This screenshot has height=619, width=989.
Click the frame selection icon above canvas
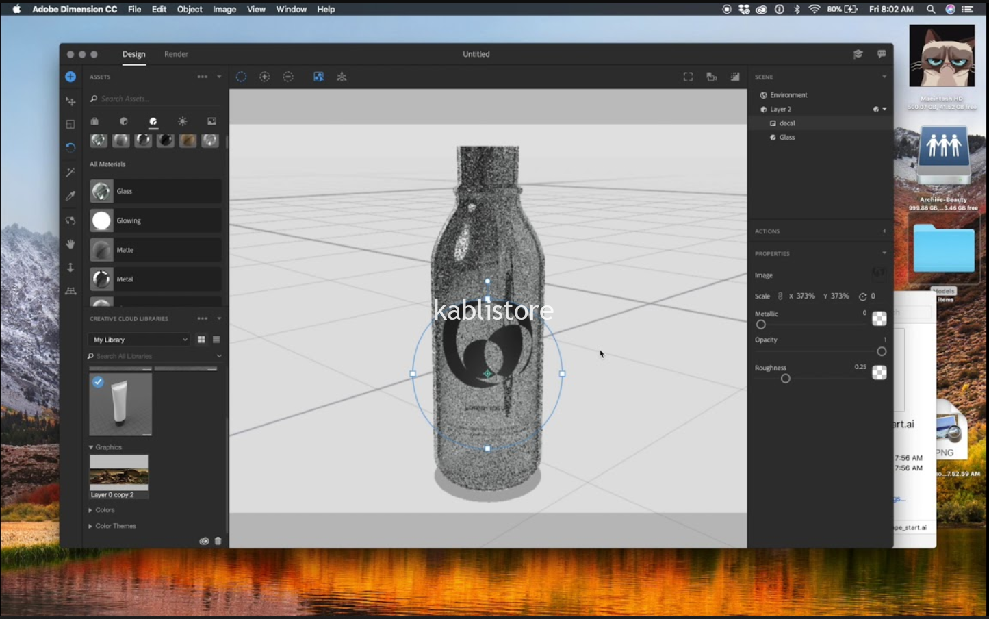tap(689, 77)
